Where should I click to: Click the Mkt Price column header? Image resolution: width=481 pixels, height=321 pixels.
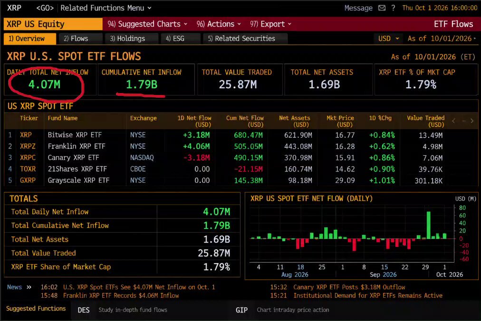pos(340,122)
